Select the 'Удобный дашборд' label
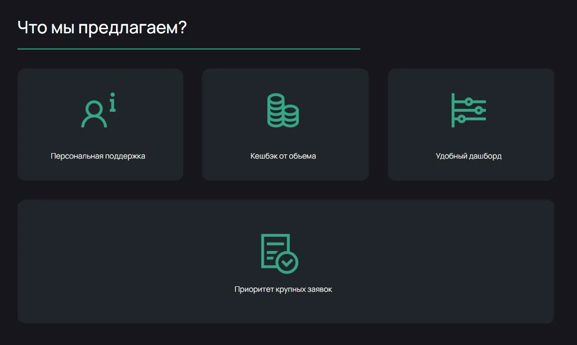Image resolution: width=577 pixels, height=345 pixels. (x=468, y=156)
